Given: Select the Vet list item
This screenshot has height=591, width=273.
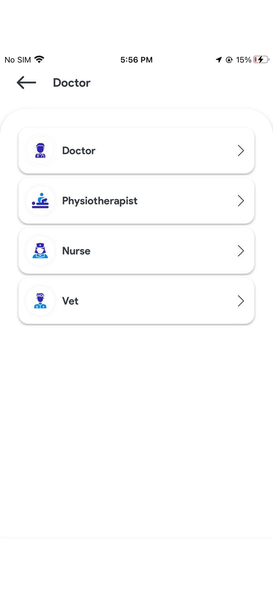Looking at the screenshot, I should pyautogui.click(x=136, y=301).
